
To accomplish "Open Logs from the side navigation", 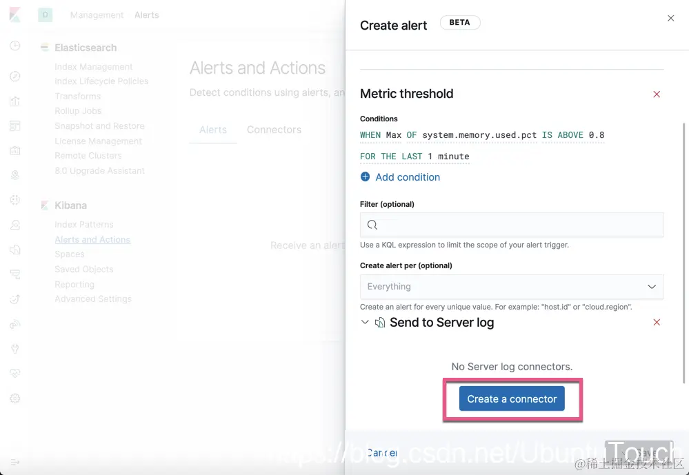I will click(x=15, y=250).
